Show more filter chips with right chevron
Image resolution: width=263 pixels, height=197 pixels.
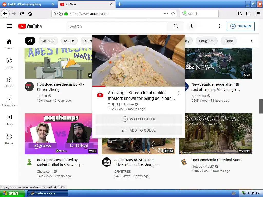tap(251, 41)
